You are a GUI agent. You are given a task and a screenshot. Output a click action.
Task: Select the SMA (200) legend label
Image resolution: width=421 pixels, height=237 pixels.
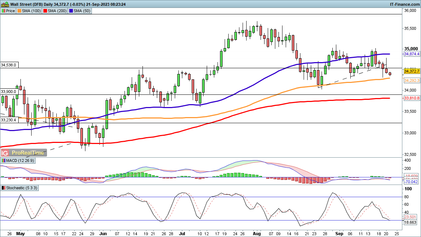click(x=57, y=11)
